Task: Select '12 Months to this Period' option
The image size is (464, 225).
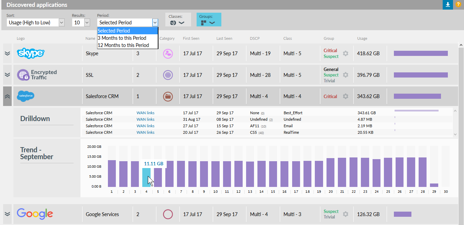Action: [123, 45]
